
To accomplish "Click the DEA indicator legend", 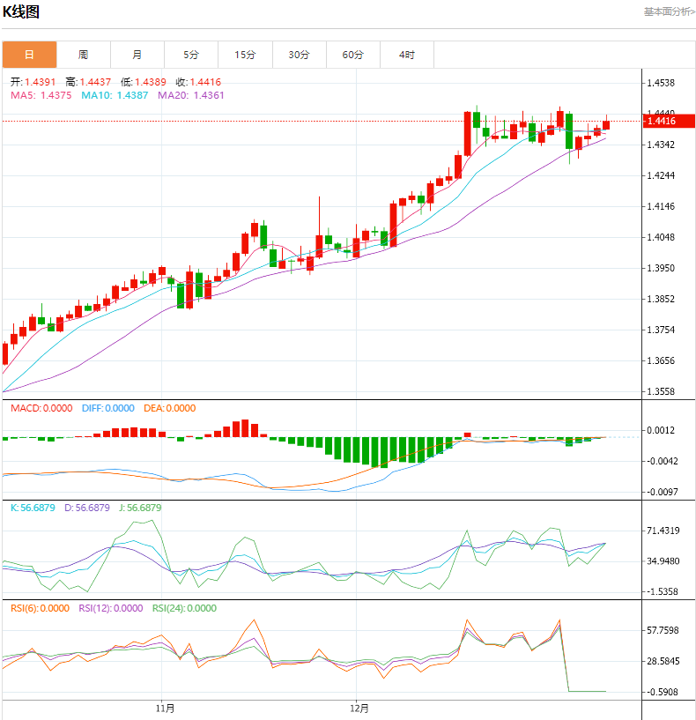I will [x=171, y=408].
